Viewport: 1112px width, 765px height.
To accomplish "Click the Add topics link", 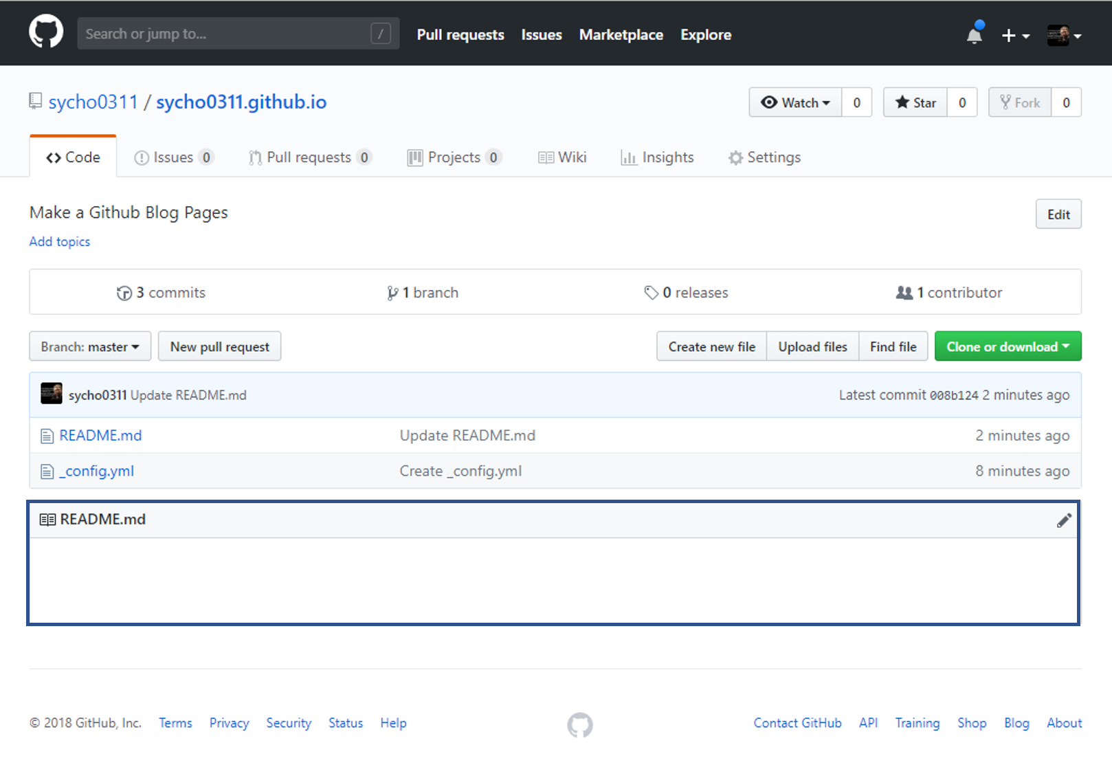I will point(60,241).
